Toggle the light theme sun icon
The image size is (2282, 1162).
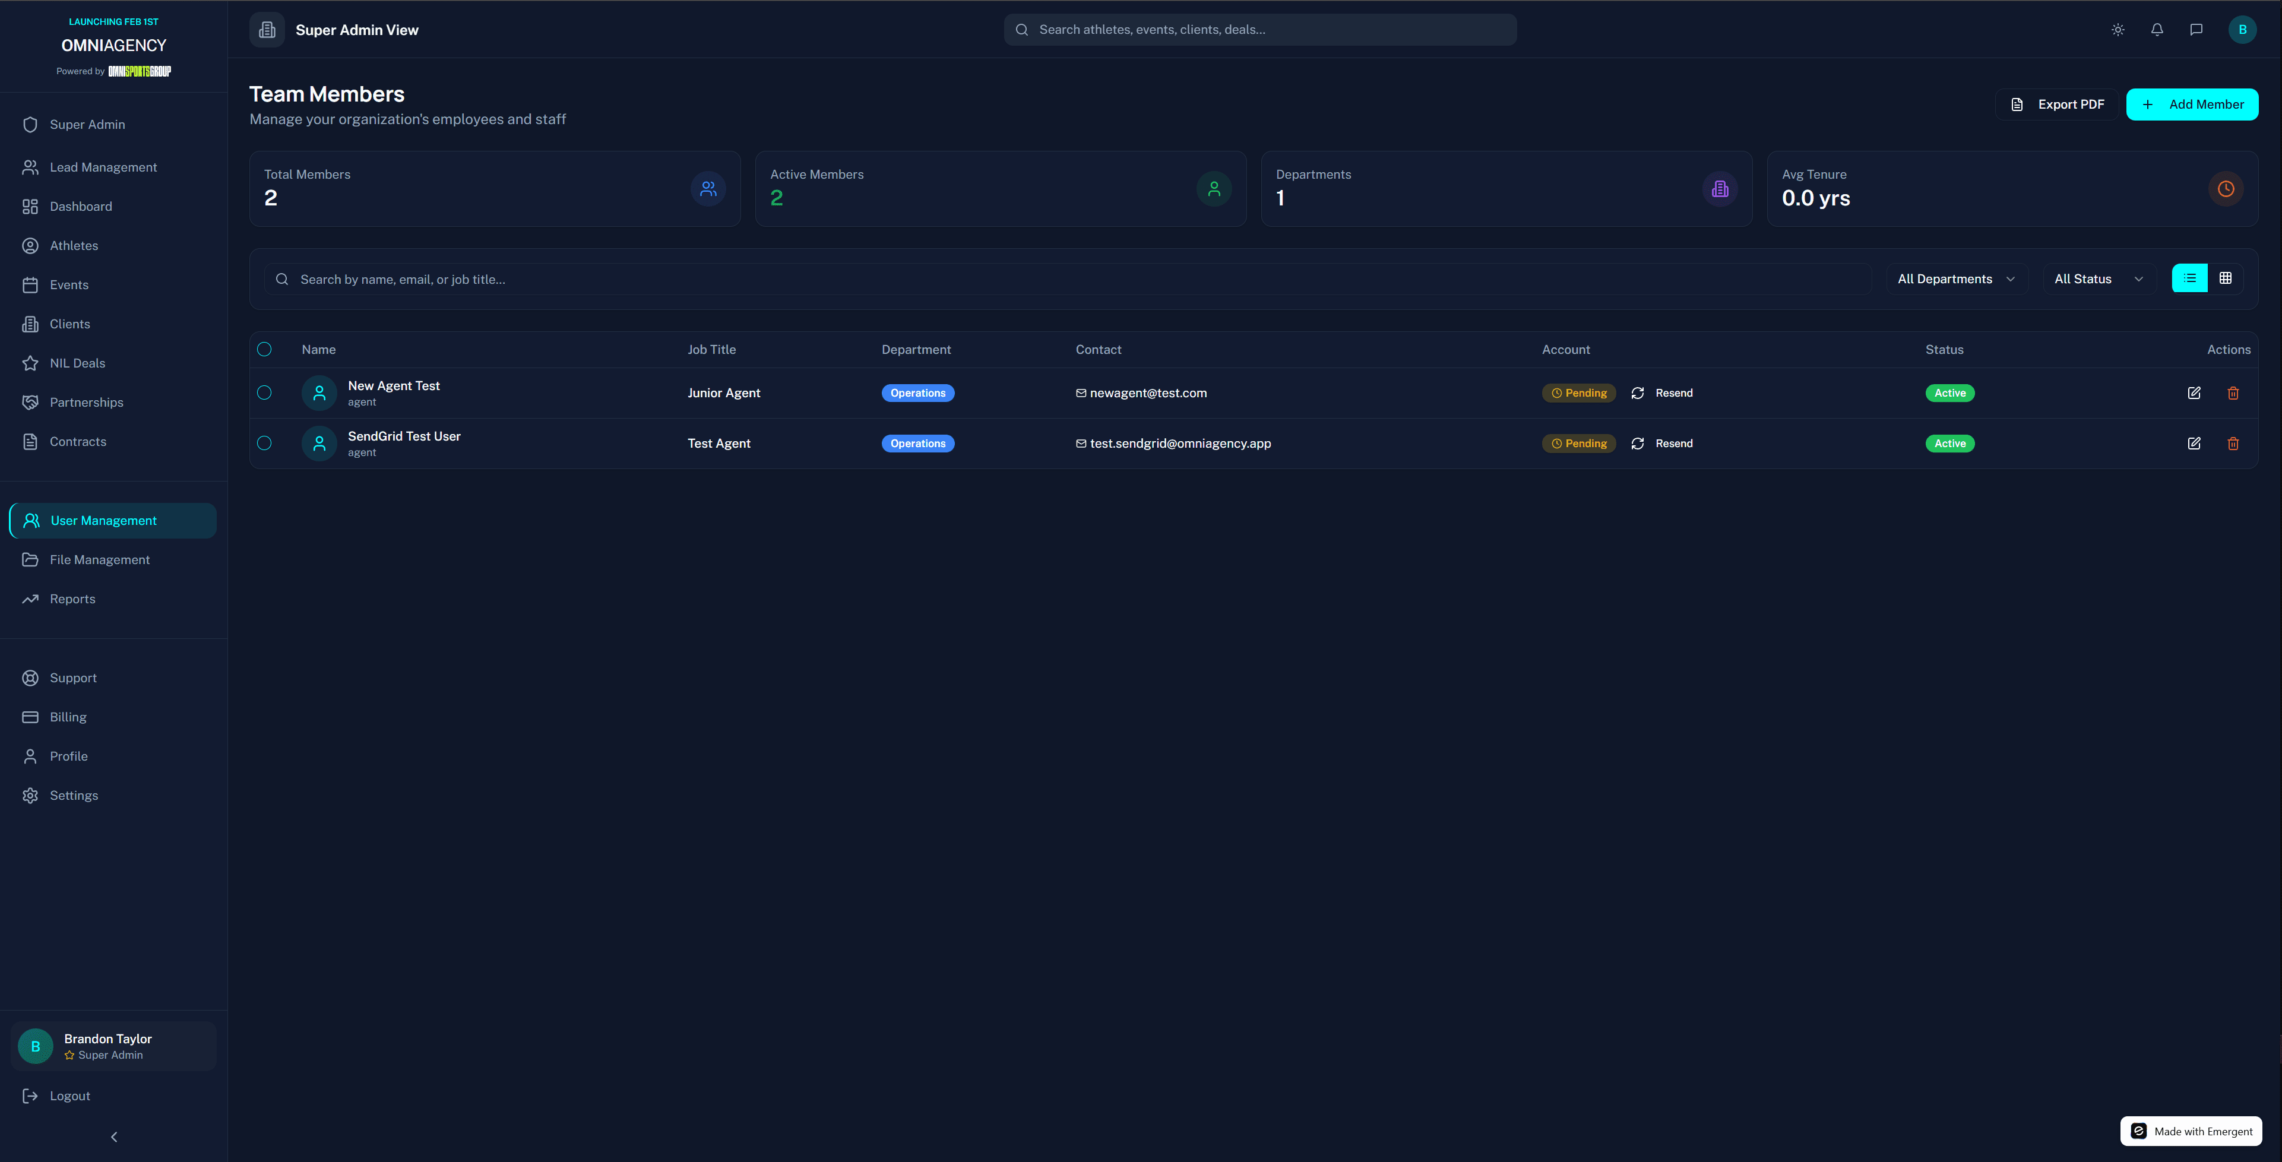(2118, 29)
